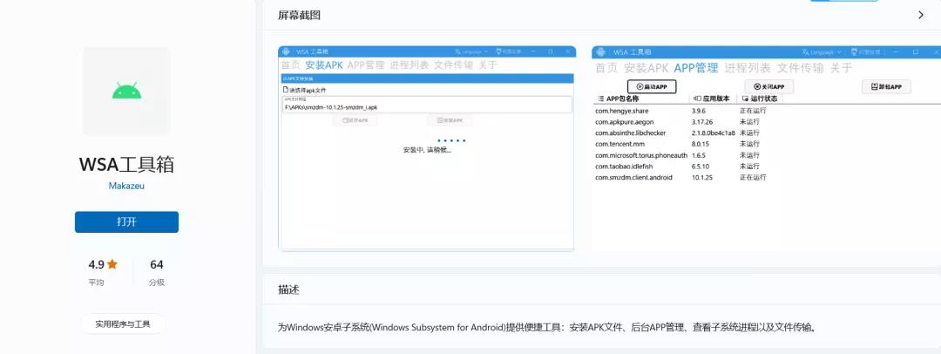Select 进程列表 tab in the APP管理 screenshot
This screenshot has width=941, height=354.
coord(748,68)
